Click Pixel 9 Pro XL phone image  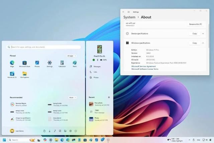click(100, 49)
